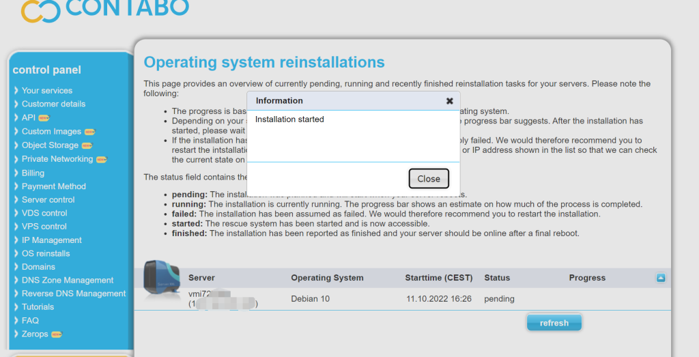Collapse the reinstallation table with the arrow icon
Image resolution: width=699 pixels, height=357 pixels.
(x=661, y=278)
